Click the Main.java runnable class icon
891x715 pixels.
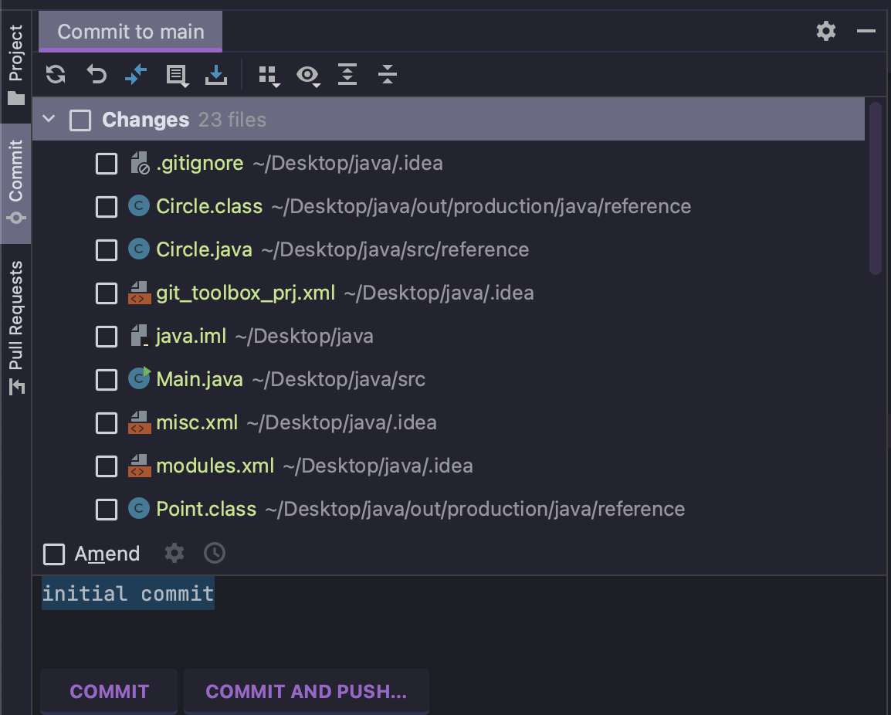pos(139,378)
